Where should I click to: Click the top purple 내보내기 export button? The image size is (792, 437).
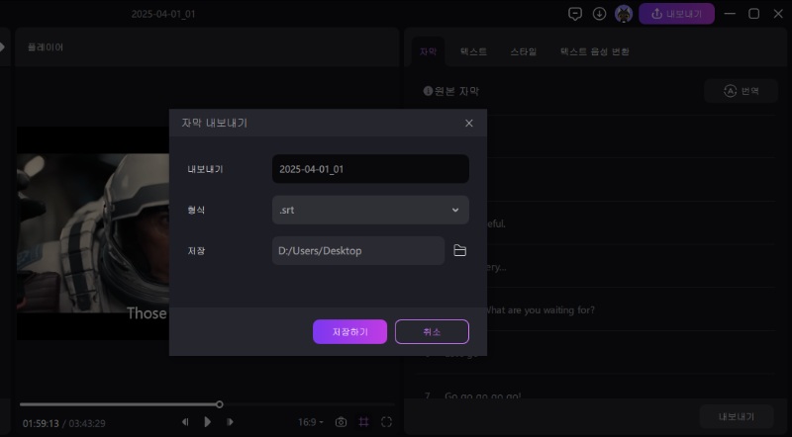[676, 14]
